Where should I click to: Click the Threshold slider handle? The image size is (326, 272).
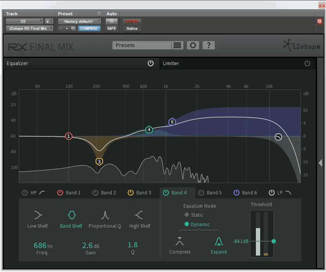click(273, 241)
